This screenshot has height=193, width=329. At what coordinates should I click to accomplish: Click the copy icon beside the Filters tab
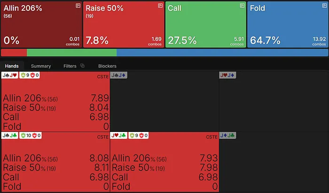click(x=82, y=66)
